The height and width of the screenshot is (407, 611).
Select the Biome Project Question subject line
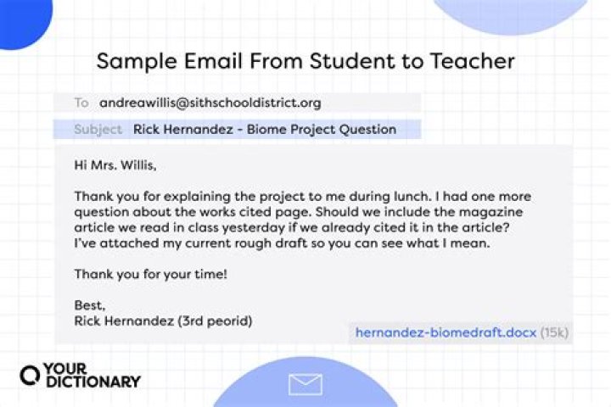pos(265,130)
